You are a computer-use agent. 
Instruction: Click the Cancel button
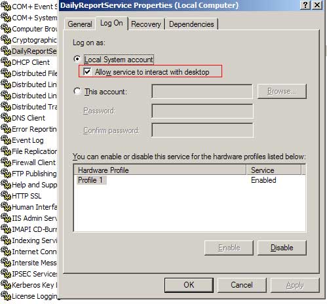click(242, 285)
